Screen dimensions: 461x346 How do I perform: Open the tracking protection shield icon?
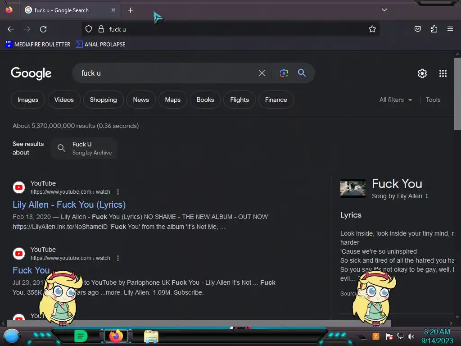(89, 29)
